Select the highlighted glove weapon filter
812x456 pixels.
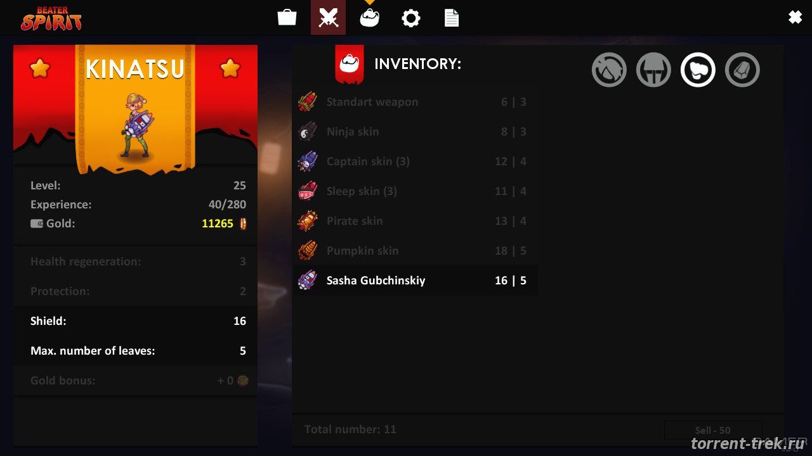coord(698,70)
